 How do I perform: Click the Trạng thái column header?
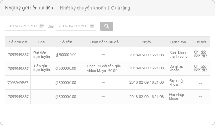[x=178, y=42]
